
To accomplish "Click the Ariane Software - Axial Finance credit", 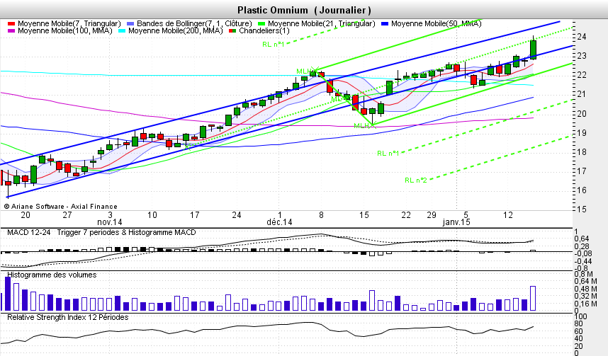I will [x=60, y=207].
